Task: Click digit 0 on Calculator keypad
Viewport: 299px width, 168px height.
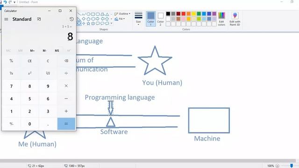Action: point(29,124)
